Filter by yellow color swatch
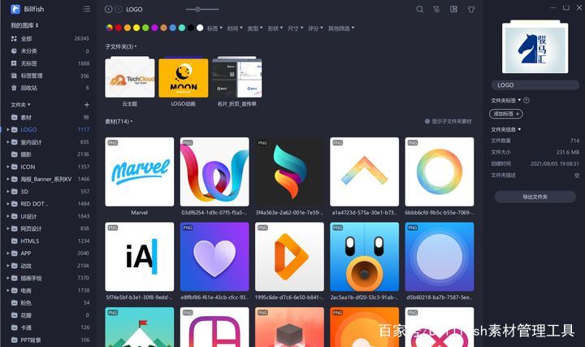Screen dimensions: 585x347 click(136, 28)
